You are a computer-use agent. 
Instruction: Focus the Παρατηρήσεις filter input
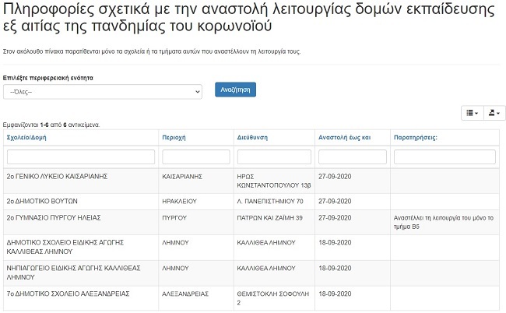click(445, 156)
